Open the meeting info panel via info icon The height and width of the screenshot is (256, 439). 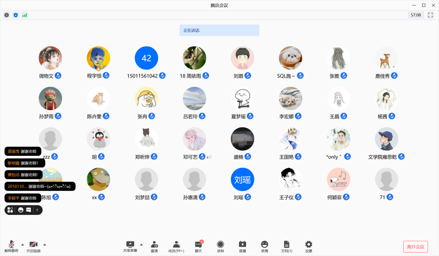coord(7,15)
